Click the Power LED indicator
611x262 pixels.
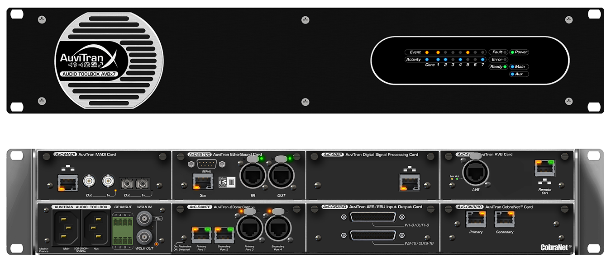[x=512, y=52]
